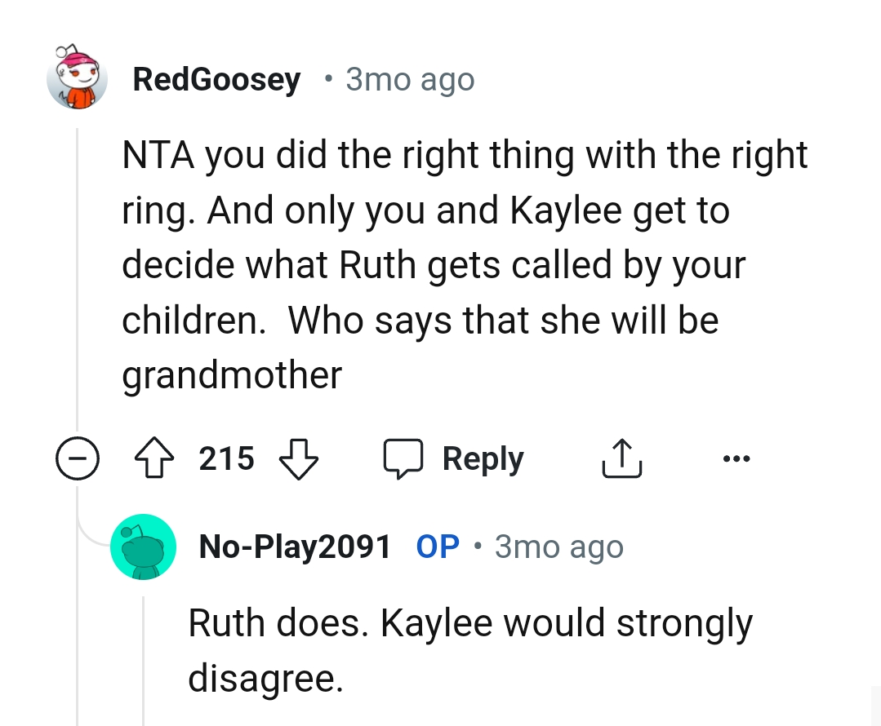Downvote RedGoosey's comment

[x=298, y=459]
